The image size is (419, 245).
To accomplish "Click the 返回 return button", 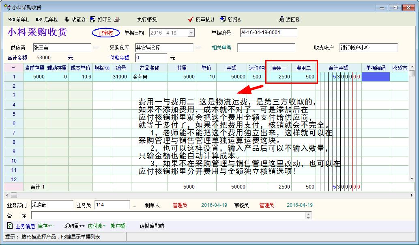I will (x=289, y=20).
